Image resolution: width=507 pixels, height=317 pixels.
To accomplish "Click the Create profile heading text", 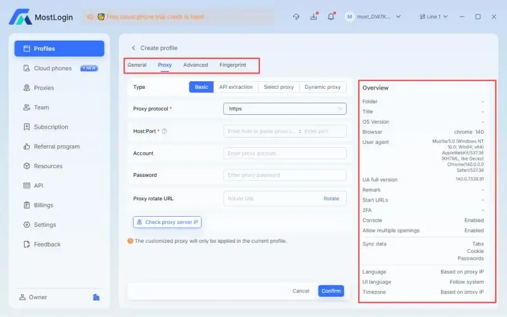I will coord(159,48).
